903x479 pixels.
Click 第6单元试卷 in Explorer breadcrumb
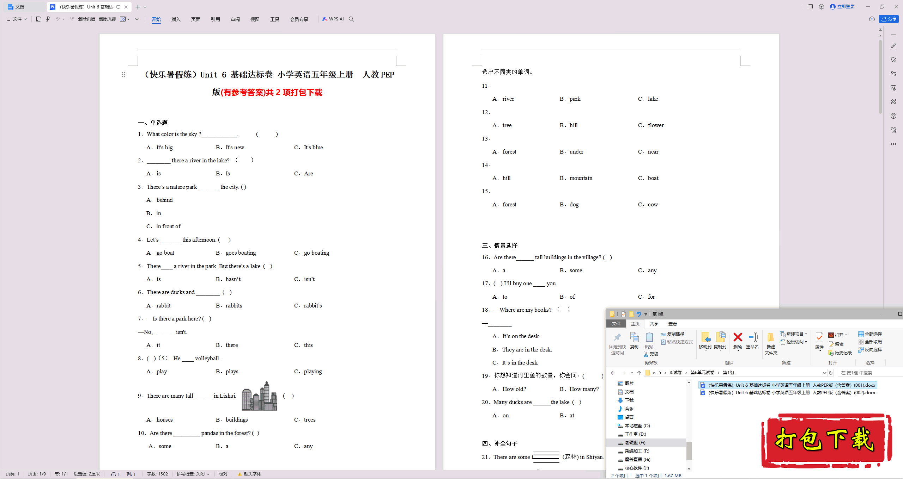[702, 373]
